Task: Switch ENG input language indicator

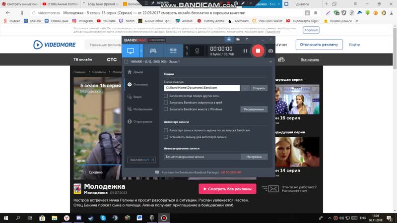Action: coord(363,218)
